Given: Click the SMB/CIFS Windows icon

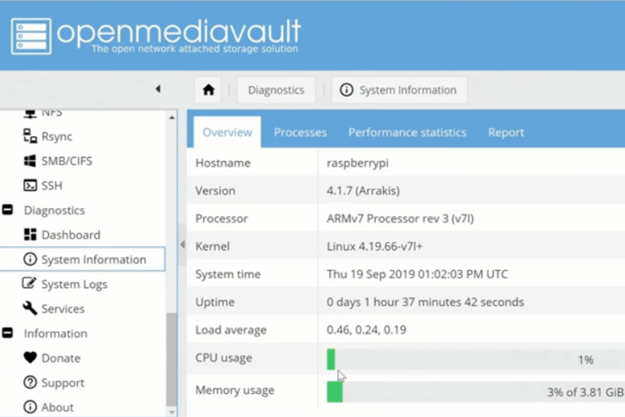Looking at the screenshot, I should click(30, 161).
